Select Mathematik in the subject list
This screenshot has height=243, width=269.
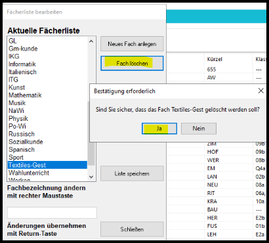point(47,95)
